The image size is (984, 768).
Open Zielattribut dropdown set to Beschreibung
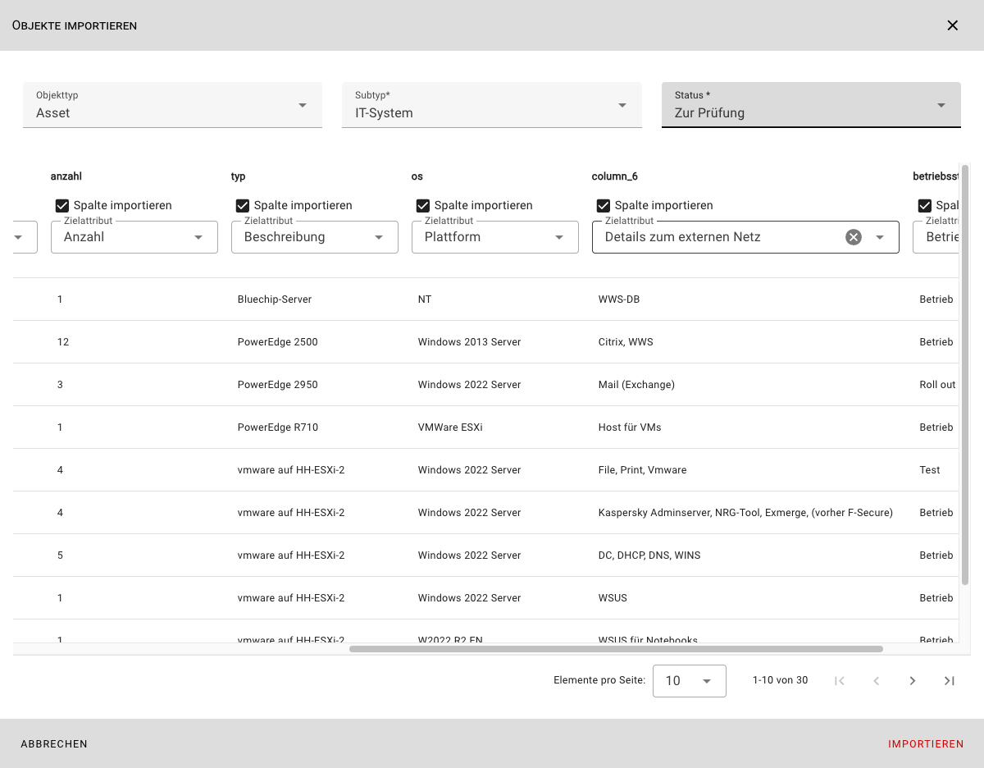tap(315, 237)
